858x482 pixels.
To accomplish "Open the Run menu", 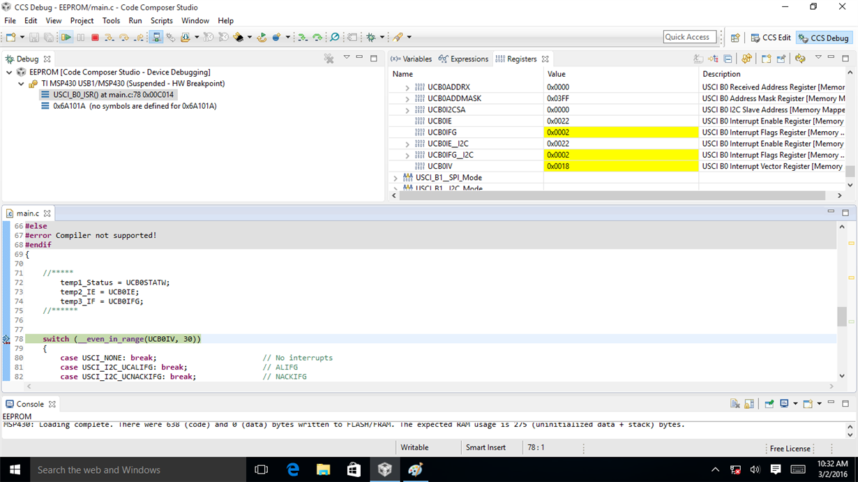I will (x=135, y=20).
